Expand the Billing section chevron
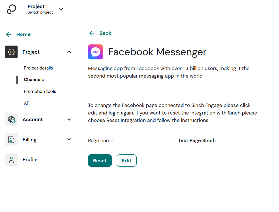279x212 pixels. (x=69, y=139)
